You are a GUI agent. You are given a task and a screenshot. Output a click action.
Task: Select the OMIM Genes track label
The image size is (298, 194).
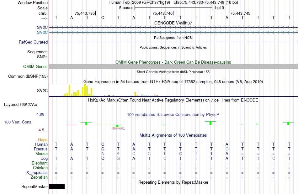[x=35, y=67]
